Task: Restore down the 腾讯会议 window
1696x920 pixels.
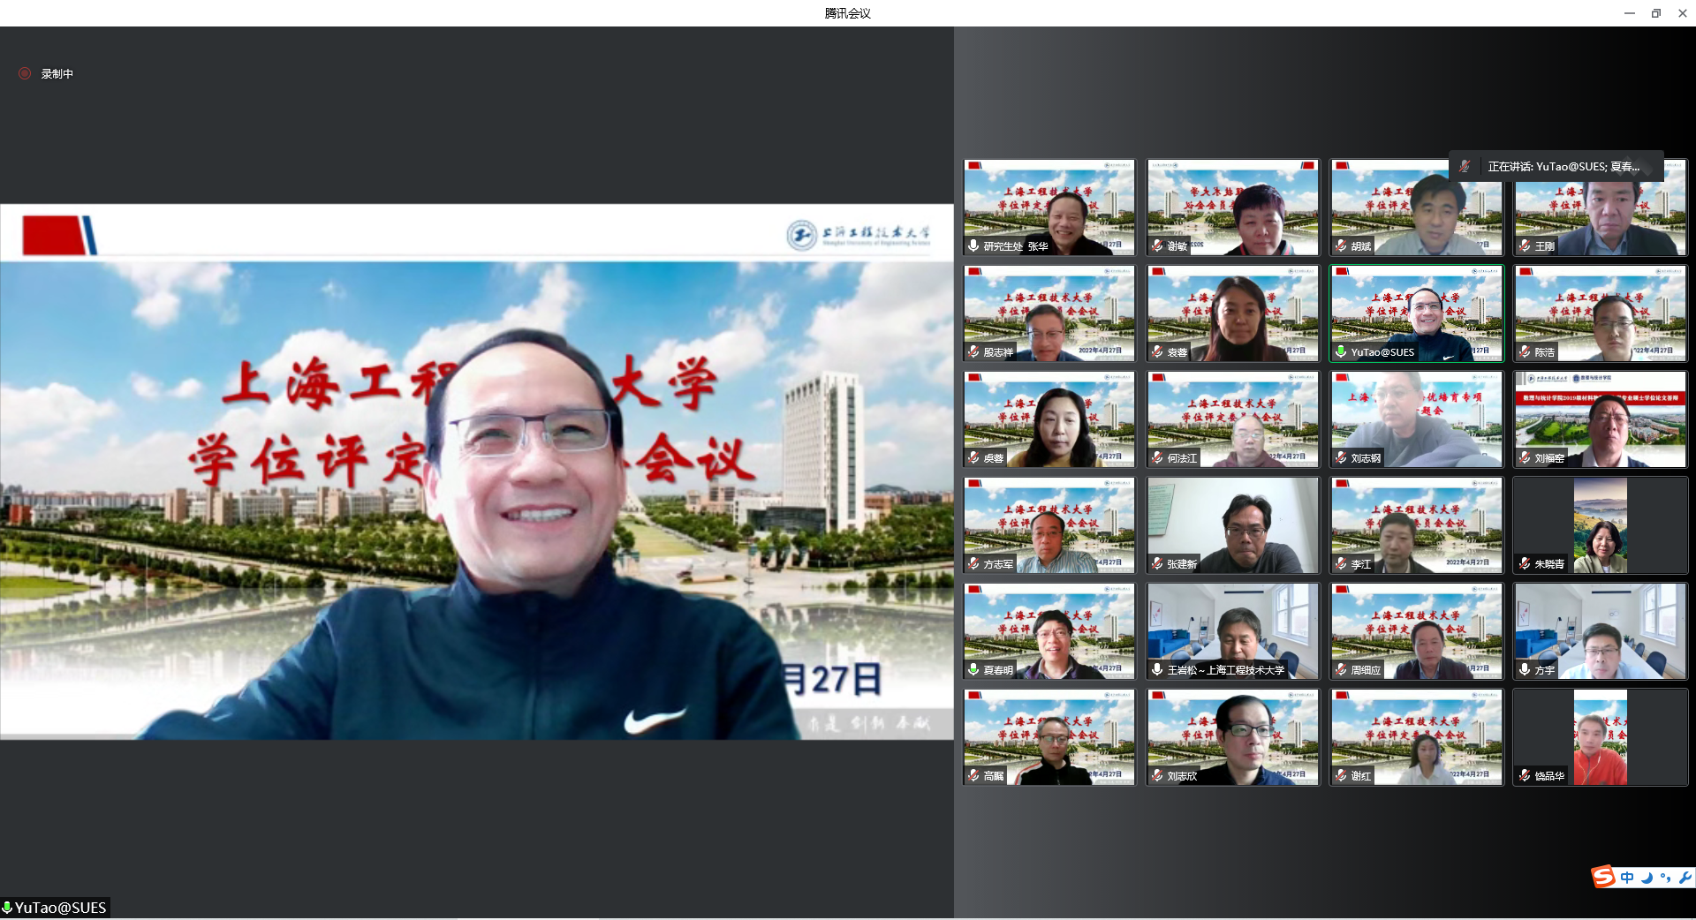Action: click(1656, 13)
